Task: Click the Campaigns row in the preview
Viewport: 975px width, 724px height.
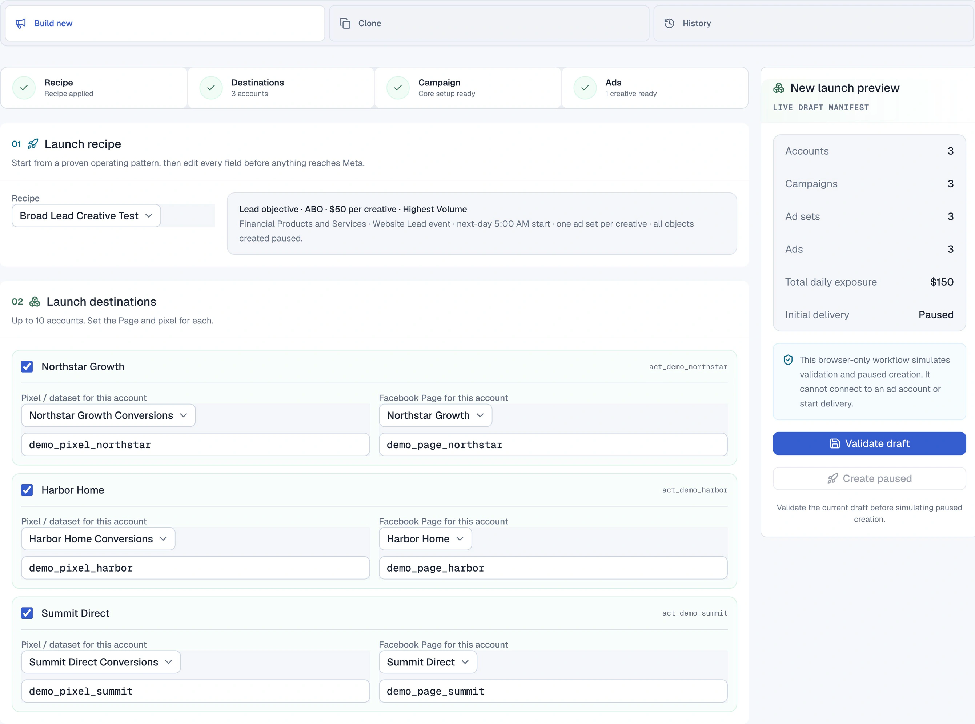Action: 869,184
